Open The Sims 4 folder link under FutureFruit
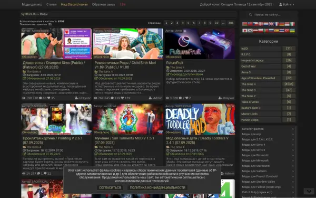Image resolution: width=316 pixels, height=198 pixels. click(x=177, y=68)
